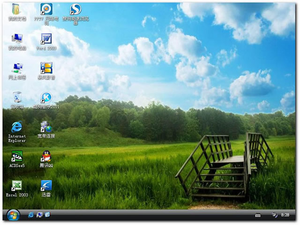Open Kugou Music 2011 shortcut
Image resolution: width=300 pixels, height=225 pixels.
46,97
